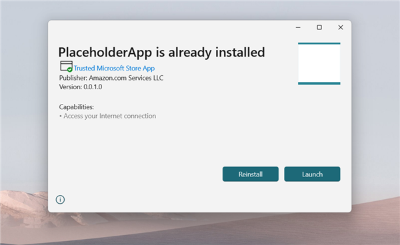Click the trusted certificate icon with green check
The width and height of the screenshot is (400, 245).
click(66, 66)
